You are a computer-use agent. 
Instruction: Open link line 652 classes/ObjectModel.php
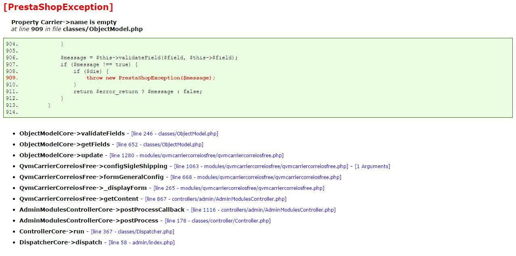[x=160, y=144]
